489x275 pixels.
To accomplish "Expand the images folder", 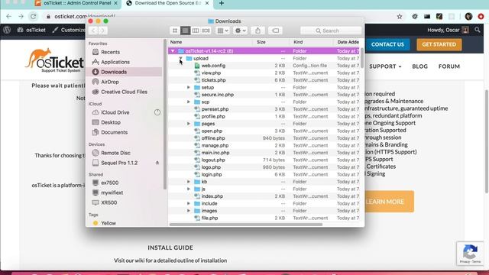I will click(189, 211).
